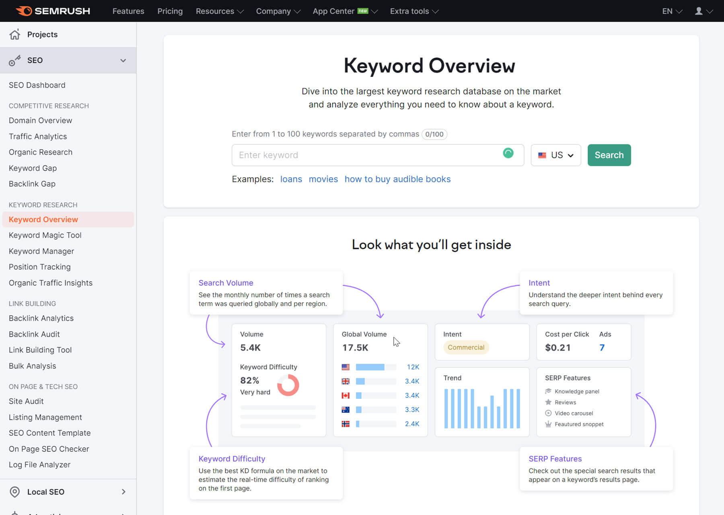Click inside the Enter keyword input field
This screenshot has height=515, width=724.
point(362,155)
